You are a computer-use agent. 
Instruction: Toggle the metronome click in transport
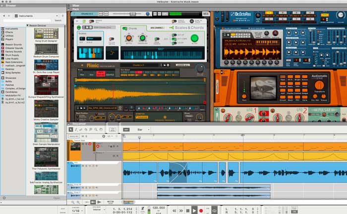[x=143, y=208]
